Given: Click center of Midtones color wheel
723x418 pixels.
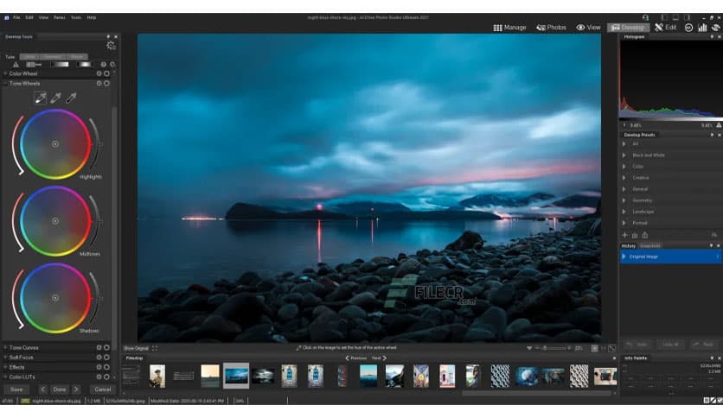Looking at the screenshot, I should click(55, 221).
